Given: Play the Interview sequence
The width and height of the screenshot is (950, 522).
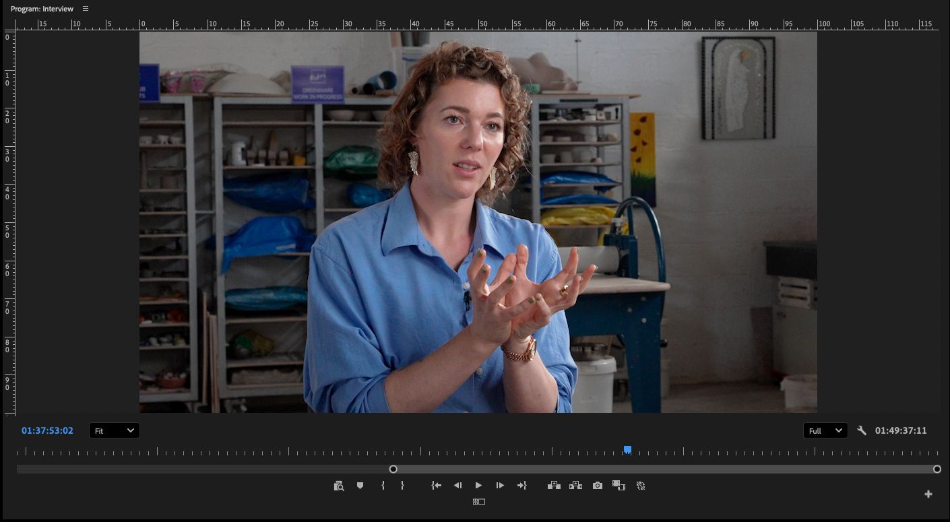Looking at the screenshot, I should (x=478, y=485).
